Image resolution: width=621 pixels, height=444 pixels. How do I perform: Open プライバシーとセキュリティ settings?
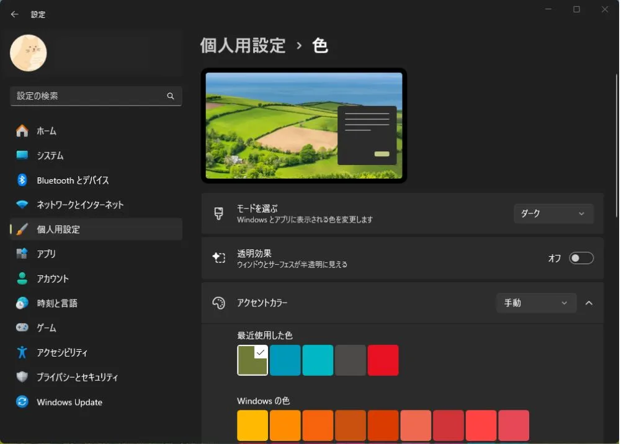[96, 377]
